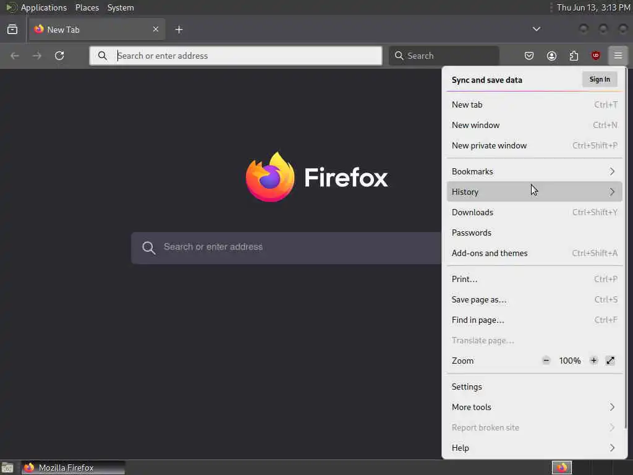Expand the History submenu
Viewport: 633px width, 475px height.
tap(535, 192)
